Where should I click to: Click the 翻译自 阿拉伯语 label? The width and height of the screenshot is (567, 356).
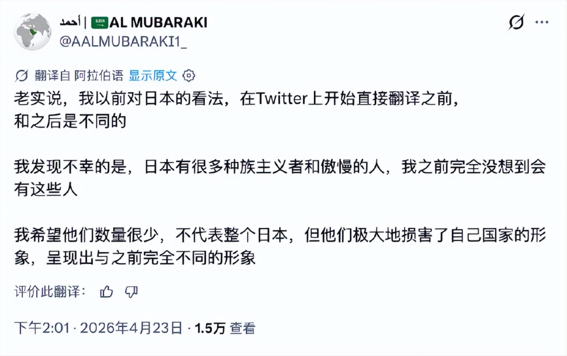79,75
